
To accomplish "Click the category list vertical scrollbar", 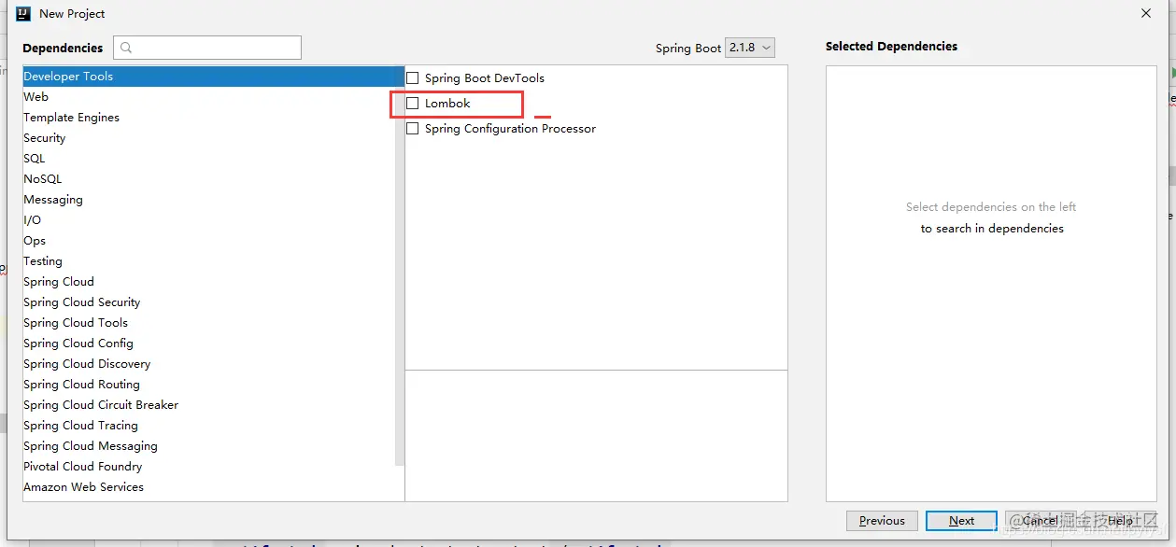I will click(400, 266).
